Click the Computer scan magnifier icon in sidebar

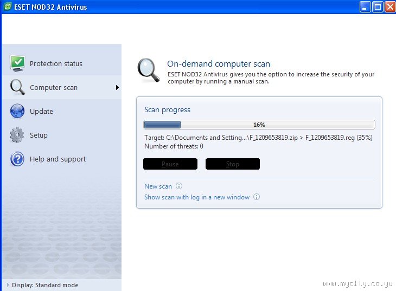coord(17,87)
